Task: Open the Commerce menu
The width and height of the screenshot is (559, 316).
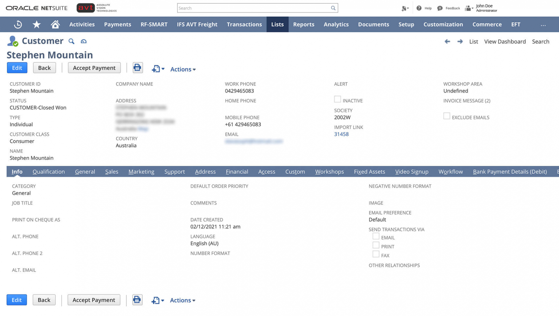Action: 487,24
